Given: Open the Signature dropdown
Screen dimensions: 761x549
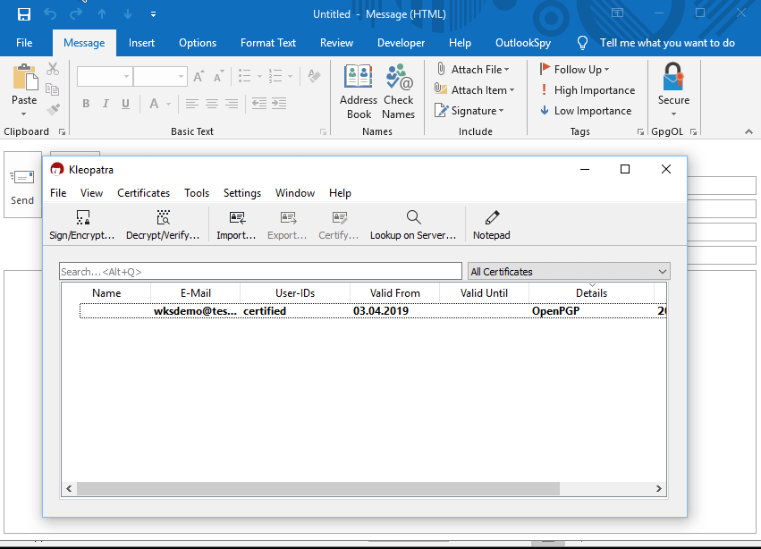Looking at the screenshot, I should click(x=471, y=111).
